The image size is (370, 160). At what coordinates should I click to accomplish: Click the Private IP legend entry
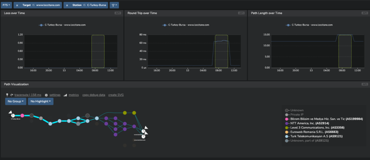294,115
